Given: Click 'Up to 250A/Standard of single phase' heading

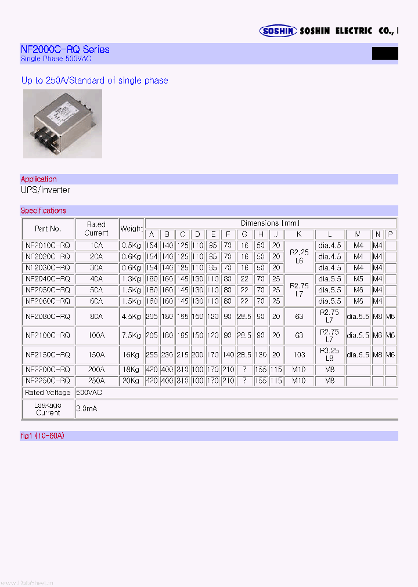Looking at the screenshot, I should 95,81.
